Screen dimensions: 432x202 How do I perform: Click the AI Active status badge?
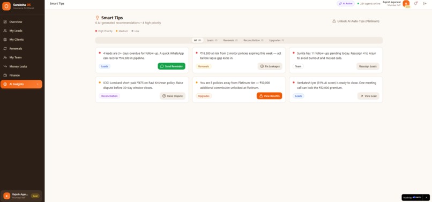pyautogui.click(x=346, y=4)
